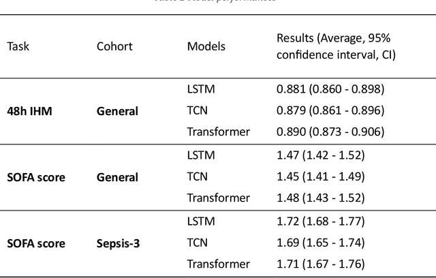436x278 pixels.
Task: Click the Cohort column header
Action: pyautogui.click(x=114, y=47)
